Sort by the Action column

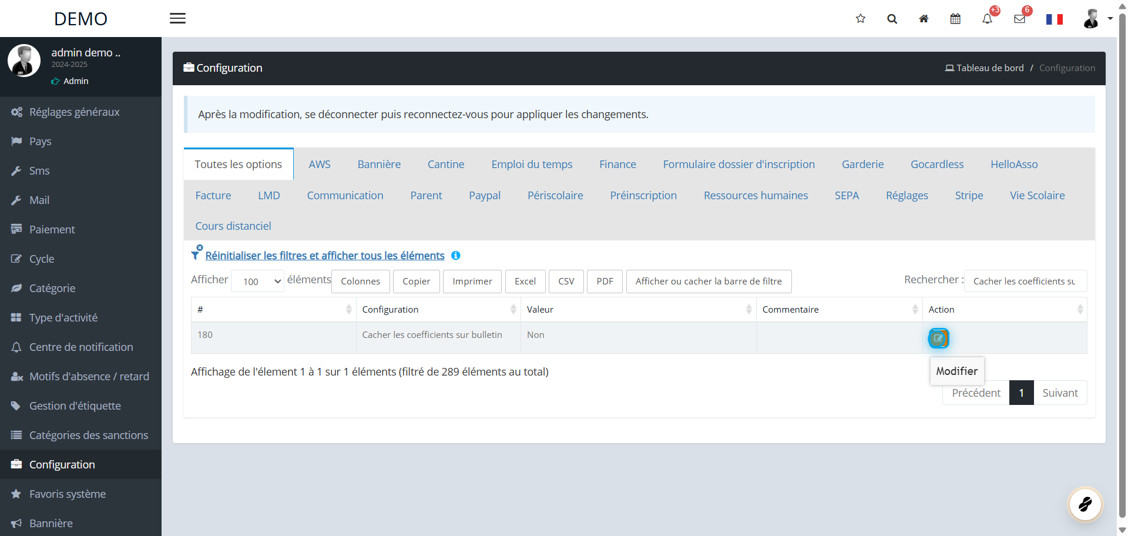[x=1005, y=309]
